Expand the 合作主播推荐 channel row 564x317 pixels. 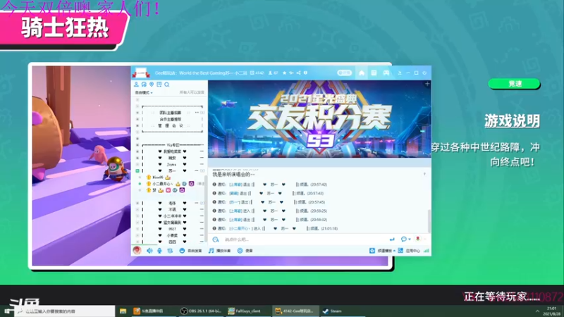point(137,119)
